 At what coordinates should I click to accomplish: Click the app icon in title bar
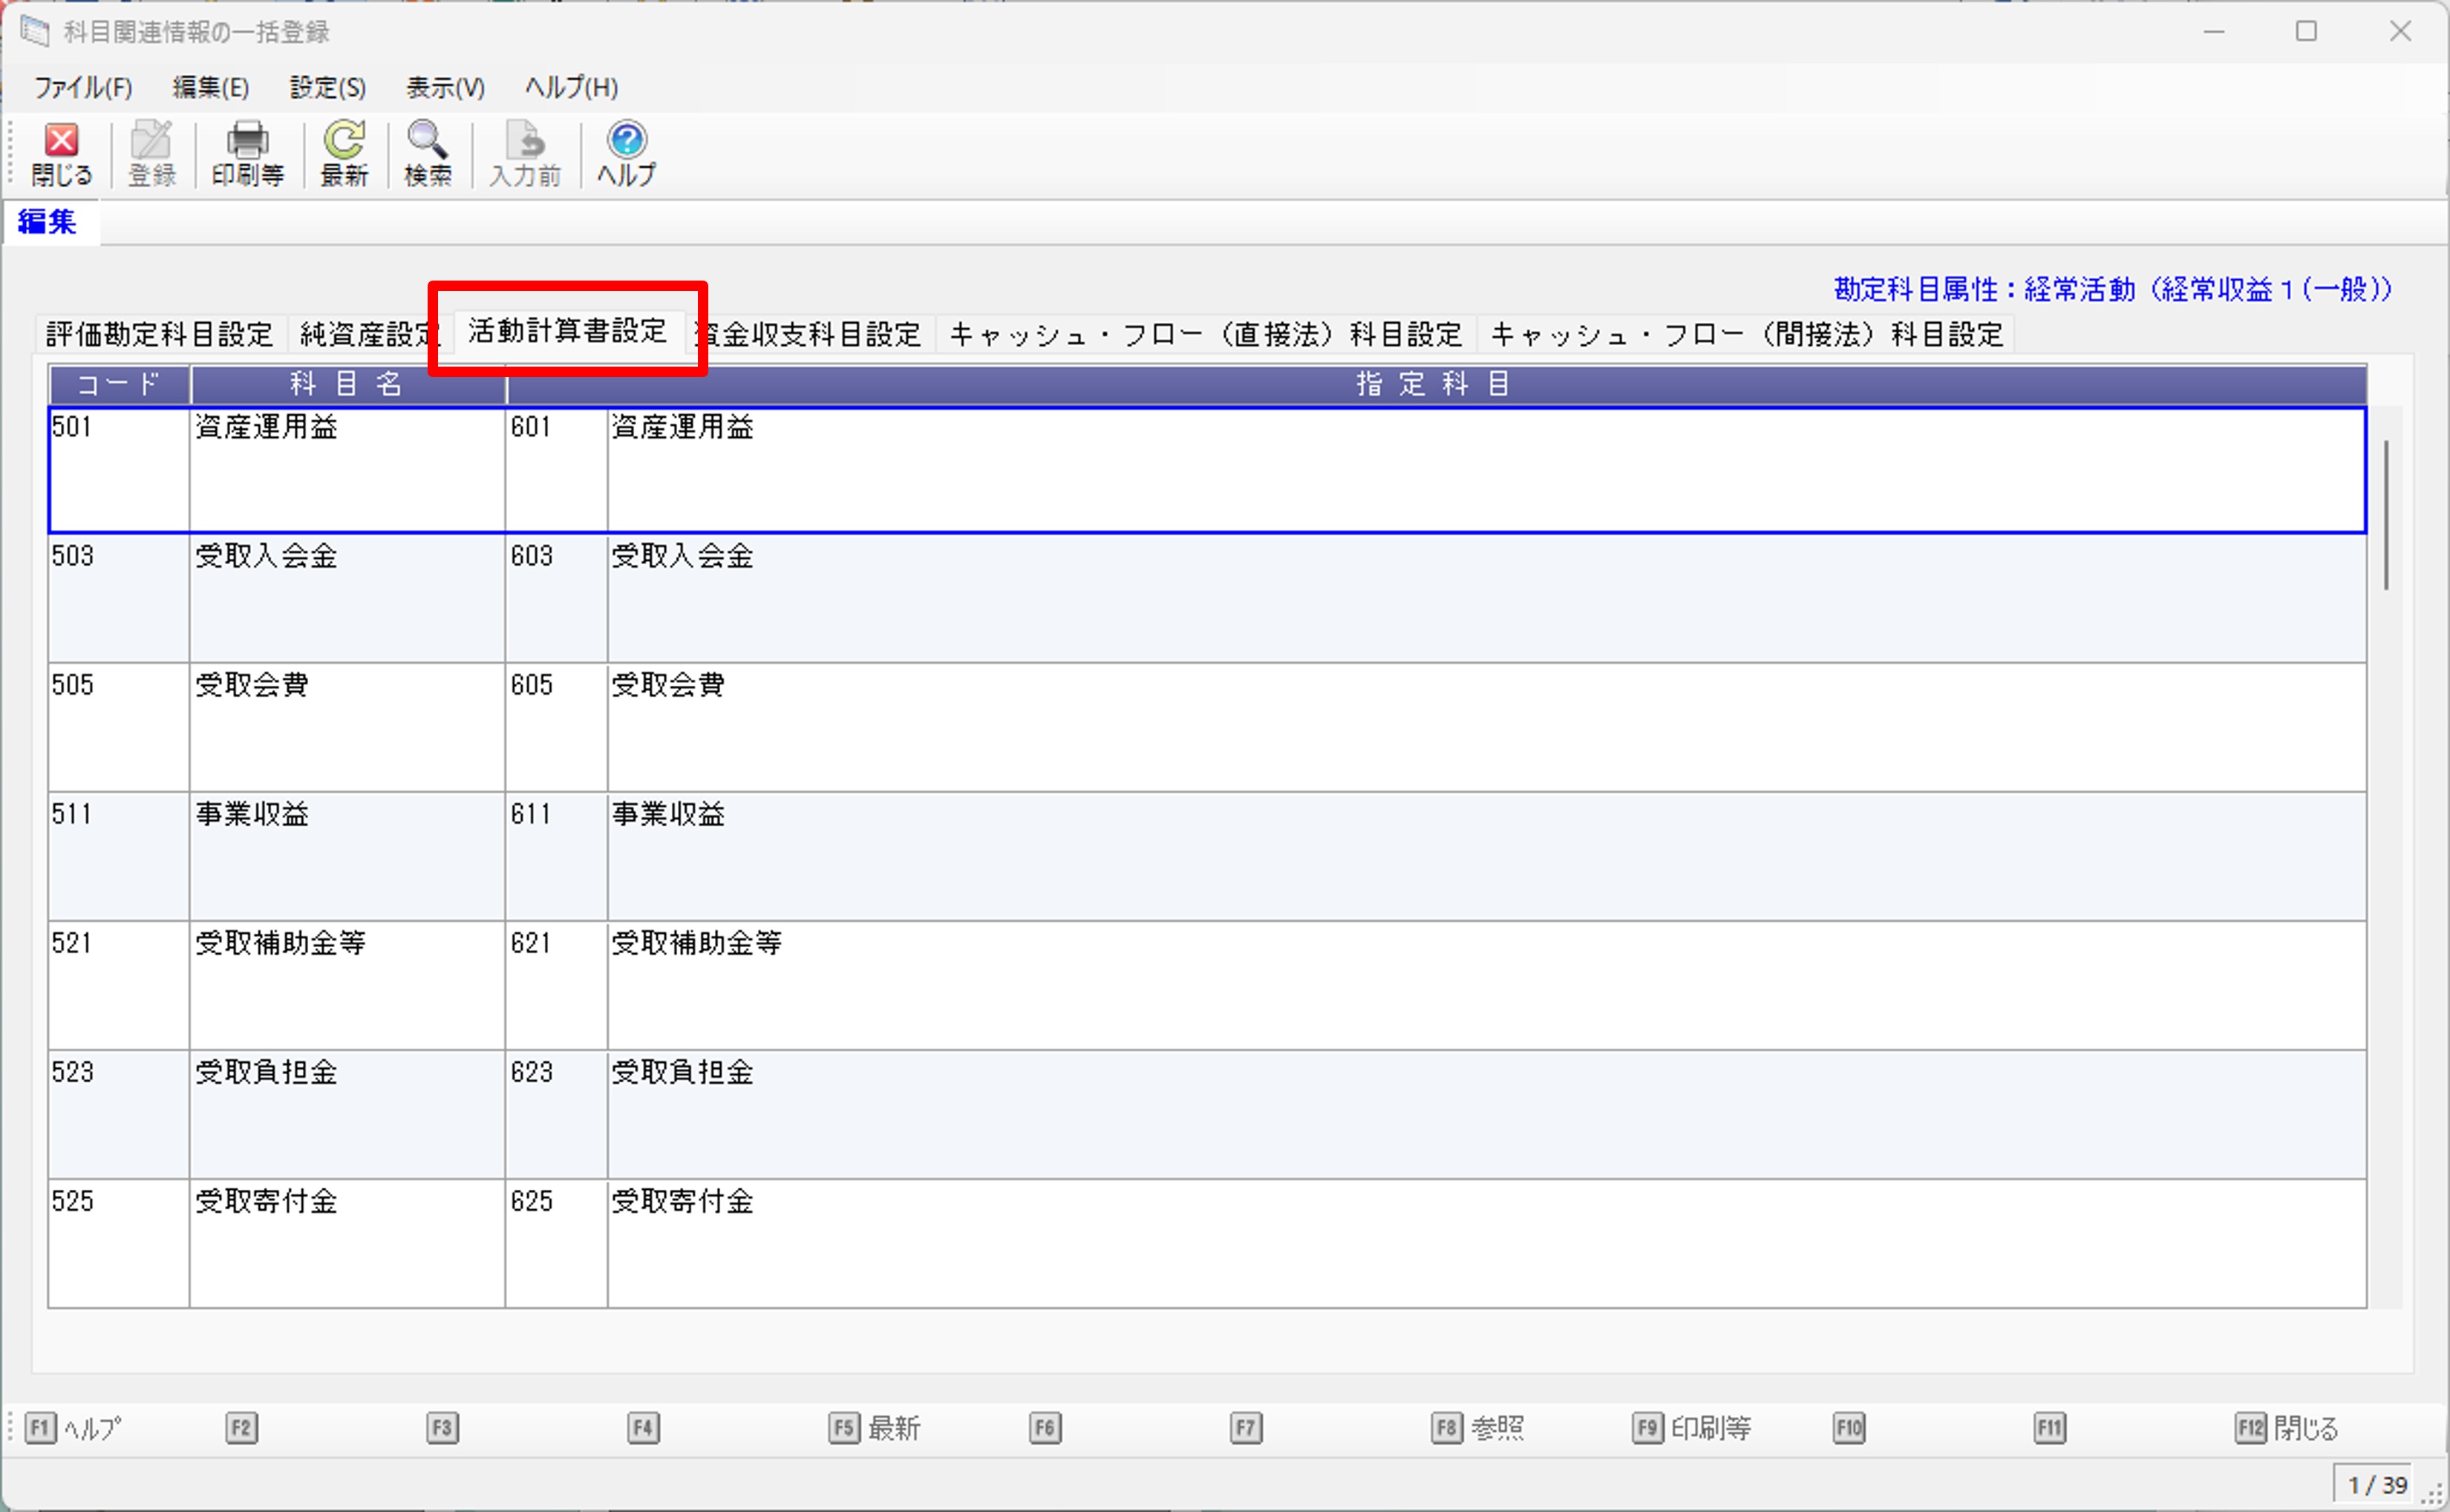click(x=34, y=31)
